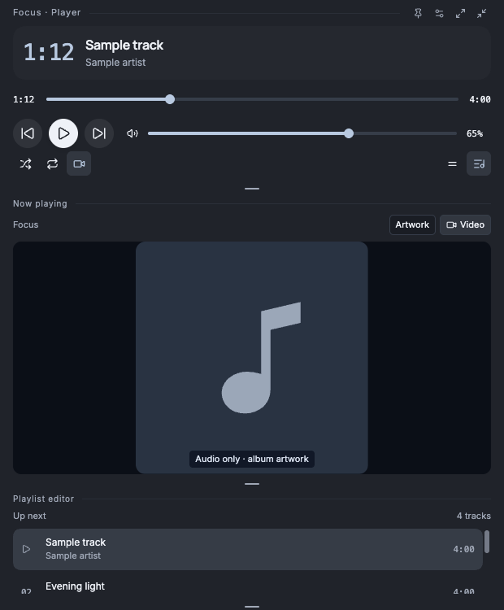Click the small 1:12 elapsed time label
504x610 pixels.
(24, 99)
